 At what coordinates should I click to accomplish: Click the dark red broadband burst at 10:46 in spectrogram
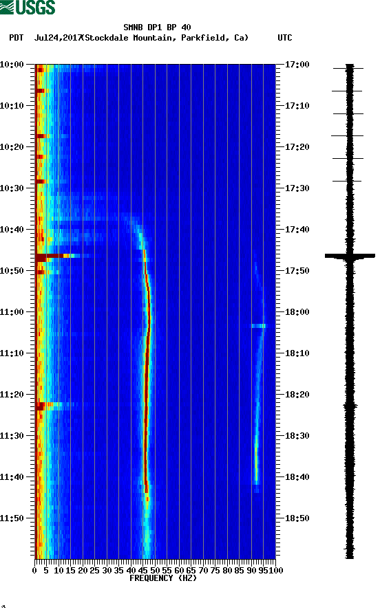pos(49,256)
